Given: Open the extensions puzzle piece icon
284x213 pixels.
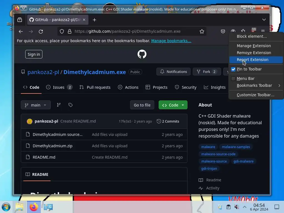Looking at the screenshot, I should pyautogui.click(x=243, y=31).
